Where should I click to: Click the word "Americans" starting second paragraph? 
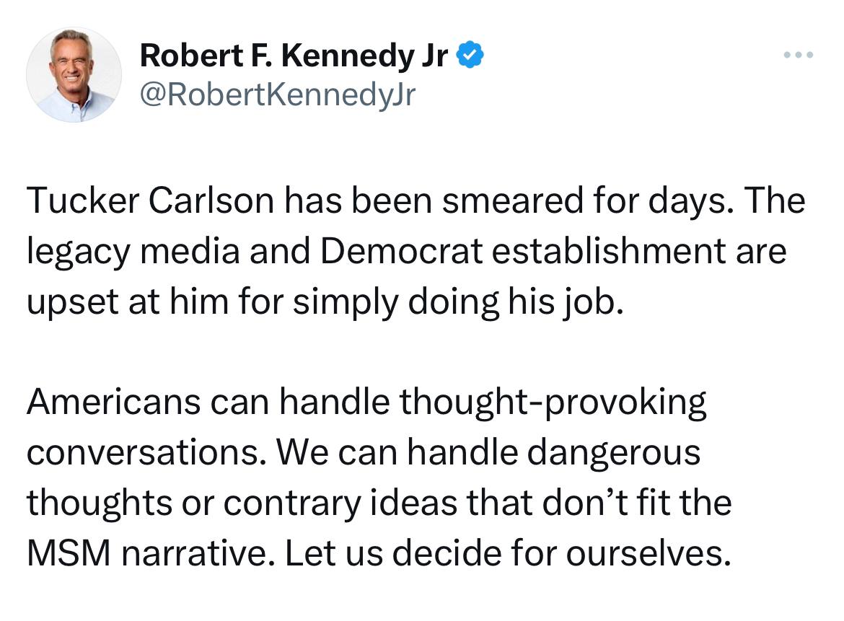coord(113,402)
